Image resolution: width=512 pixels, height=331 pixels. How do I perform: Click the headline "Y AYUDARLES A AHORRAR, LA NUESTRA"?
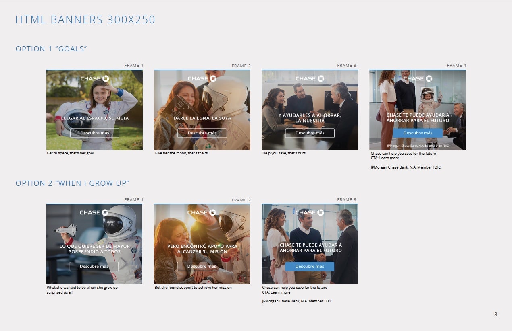310,118
